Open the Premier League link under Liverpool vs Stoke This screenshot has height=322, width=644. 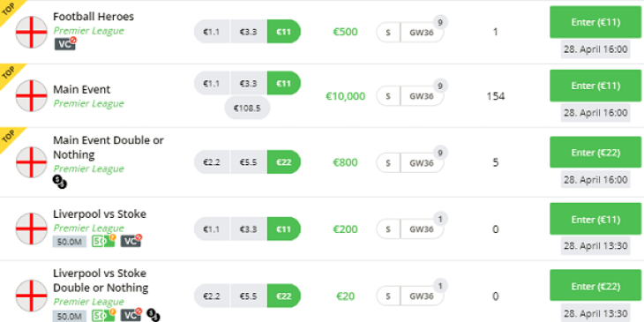[x=89, y=228]
